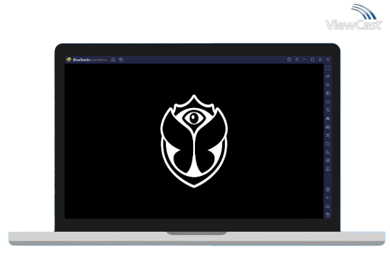This screenshot has width=390, height=268.
Task: Enter full screen from BlueStacks side toolbar
Action: (328, 68)
